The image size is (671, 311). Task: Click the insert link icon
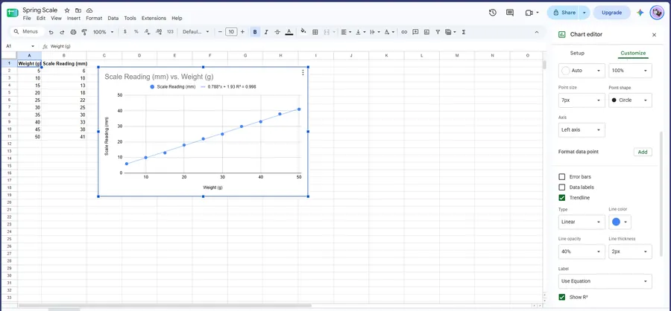[x=404, y=32]
